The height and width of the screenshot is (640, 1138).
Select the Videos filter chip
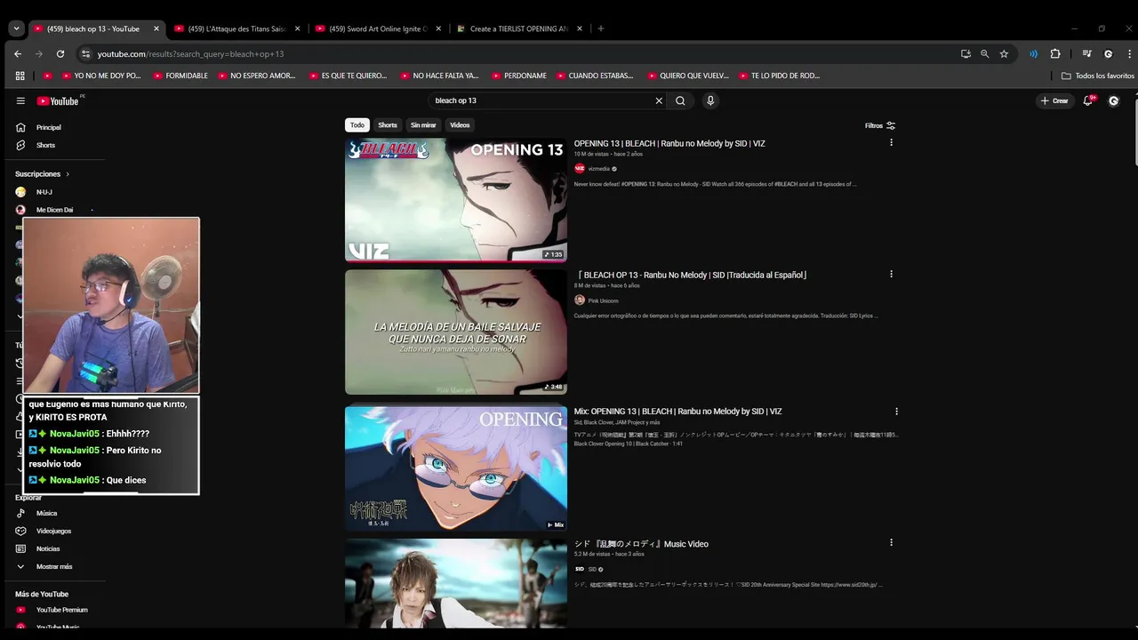tap(460, 125)
